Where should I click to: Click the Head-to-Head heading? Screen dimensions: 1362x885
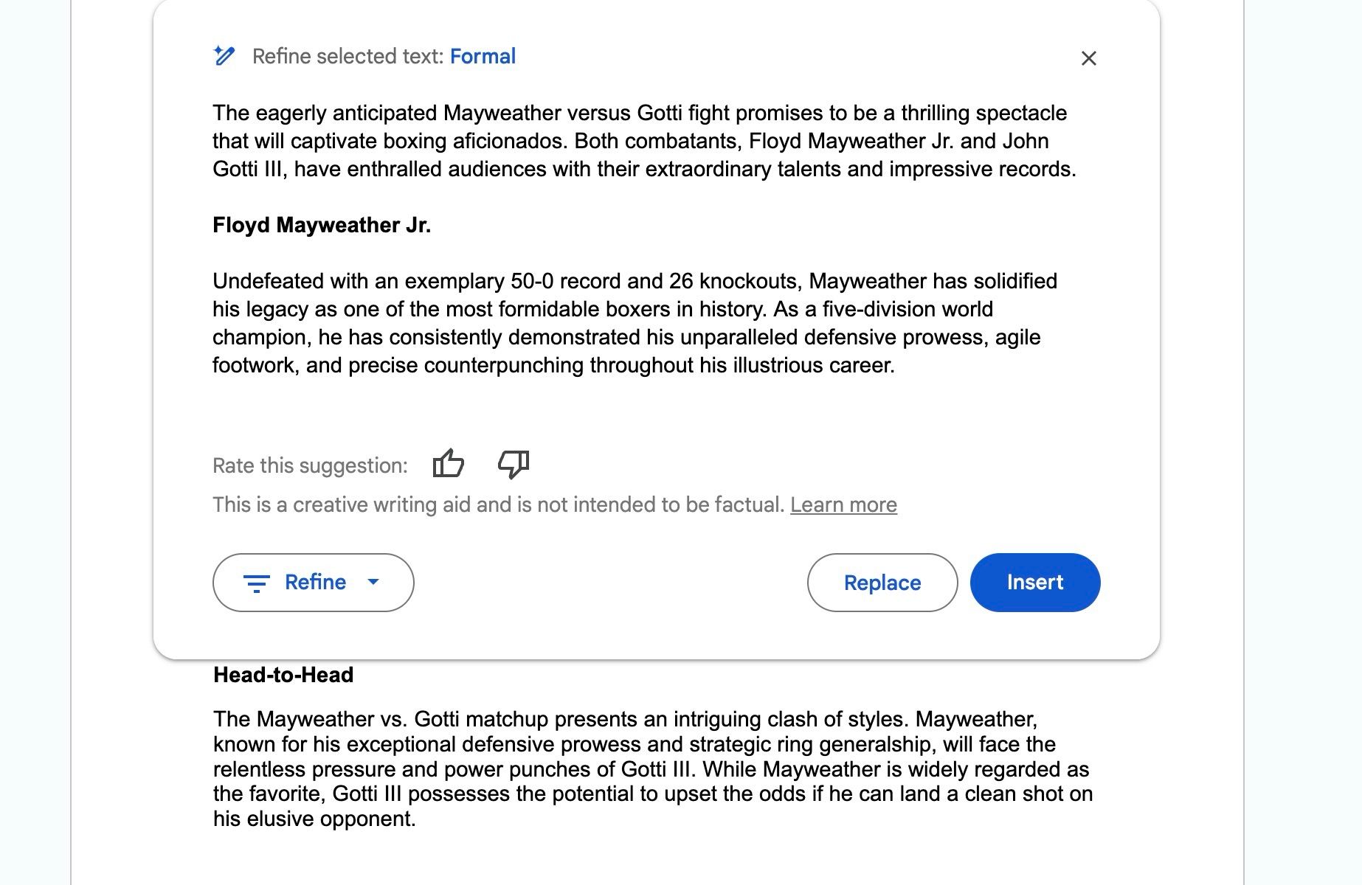coord(283,673)
